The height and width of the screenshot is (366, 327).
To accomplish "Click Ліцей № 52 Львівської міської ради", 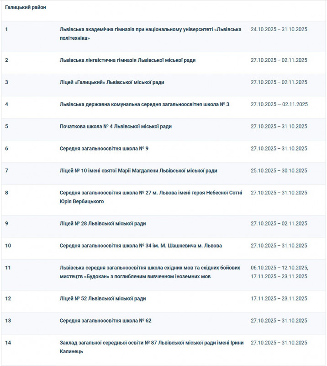I will tap(103, 299).
